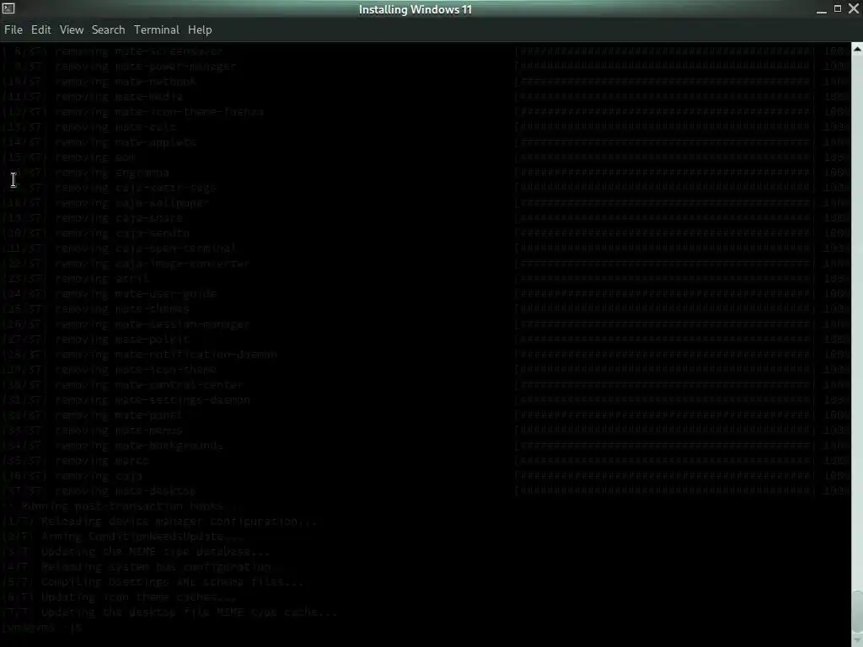This screenshot has width=863, height=647.
Task: Click 'Arming ConditionNeedsUpdate' line
Action: (123, 537)
